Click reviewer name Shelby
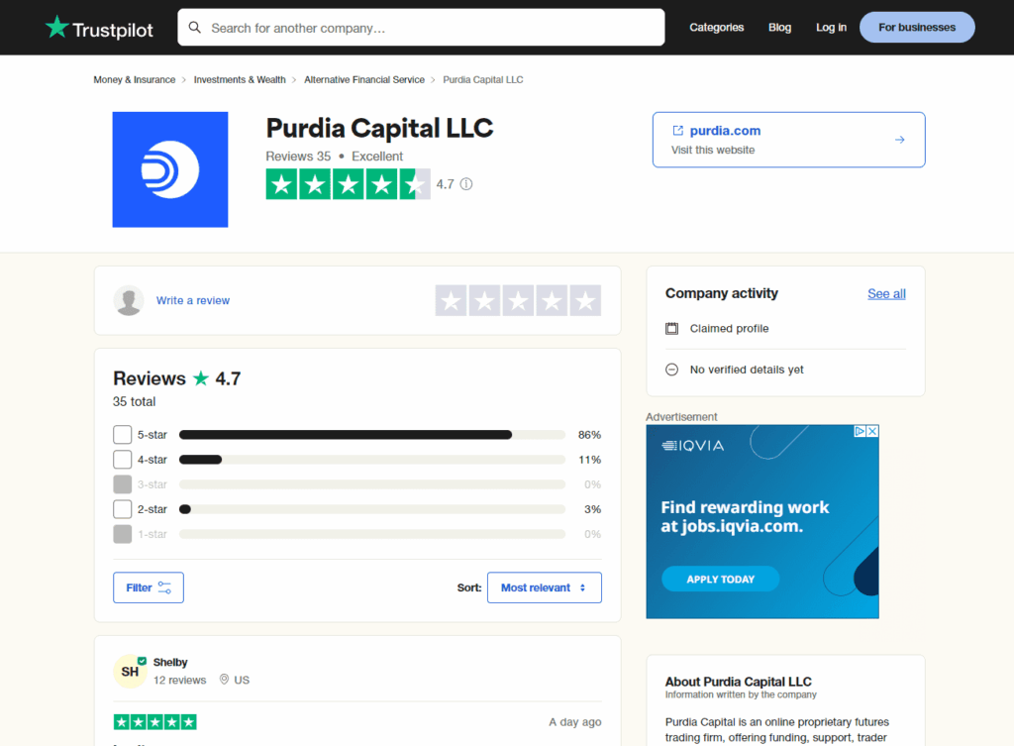This screenshot has height=746, width=1014. pos(170,662)
